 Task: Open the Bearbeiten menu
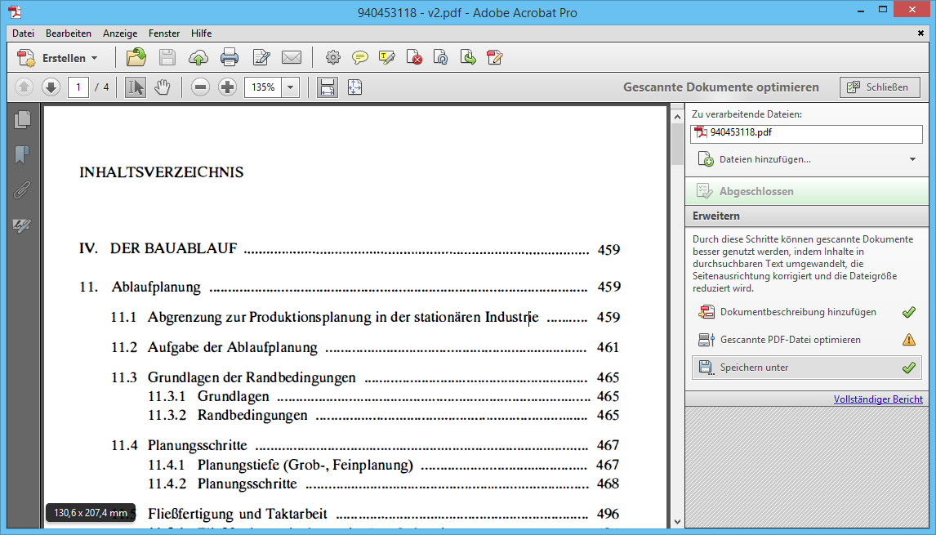(69, 33)
